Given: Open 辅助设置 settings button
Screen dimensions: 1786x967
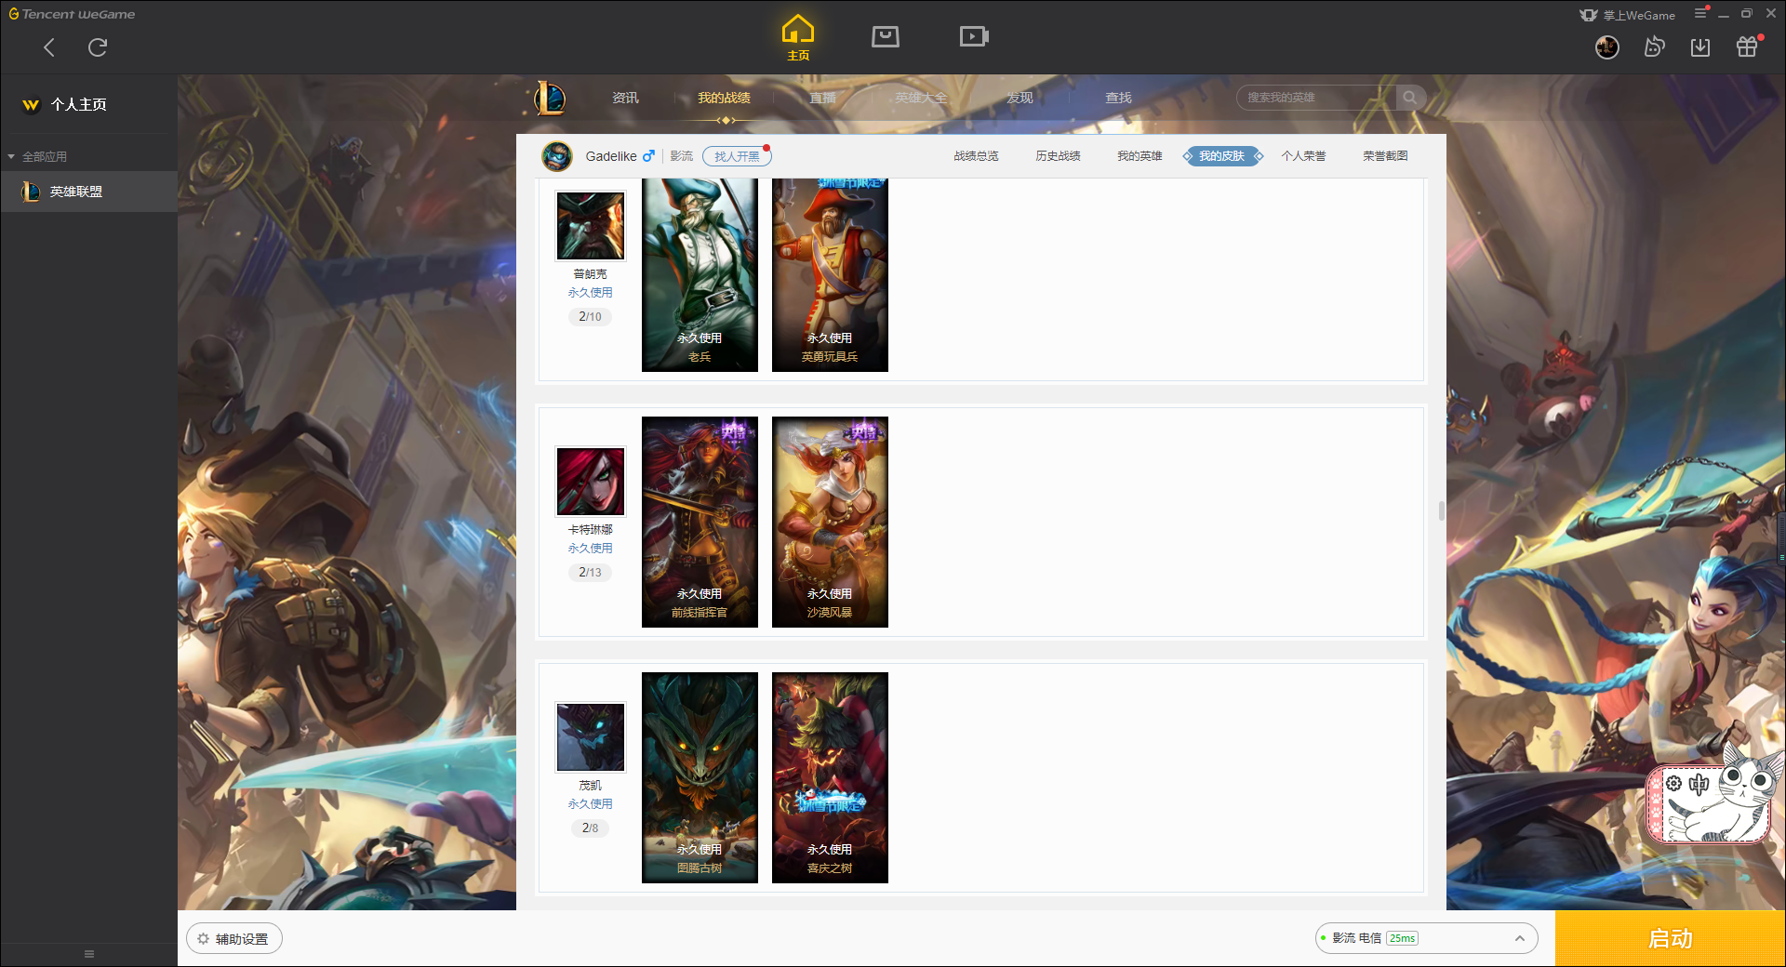Looking at the screenshot, I should pos(234,939).
